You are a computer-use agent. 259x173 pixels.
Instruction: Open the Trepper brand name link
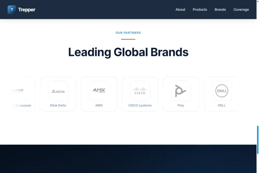[27, 10]
